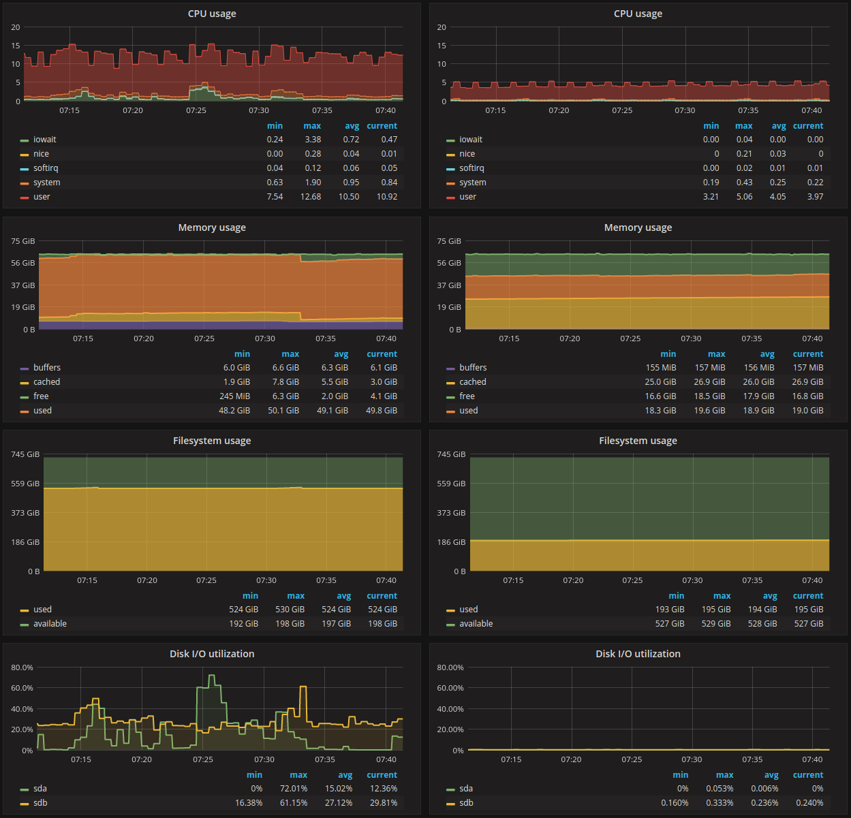Click the "used" series marker in left Filesystem legend

click(25, 609)
